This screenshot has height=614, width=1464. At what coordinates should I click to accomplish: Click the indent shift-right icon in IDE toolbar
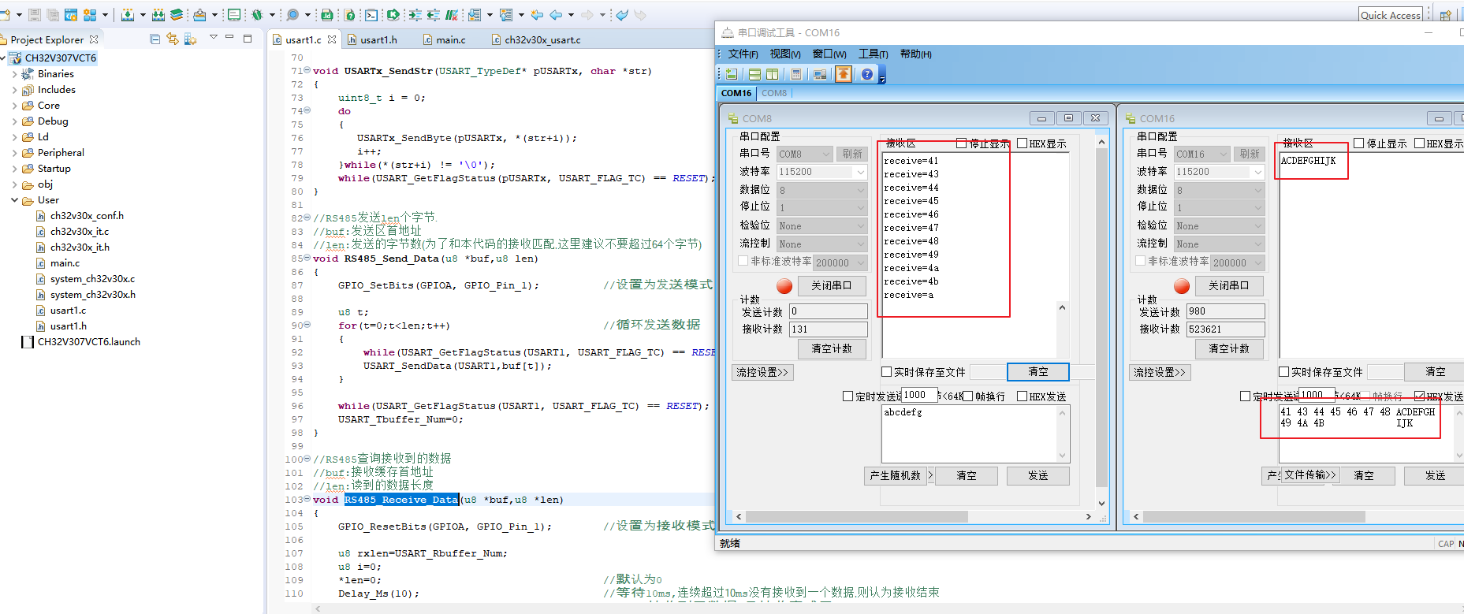pyautogui.click(x=415, y=15)
